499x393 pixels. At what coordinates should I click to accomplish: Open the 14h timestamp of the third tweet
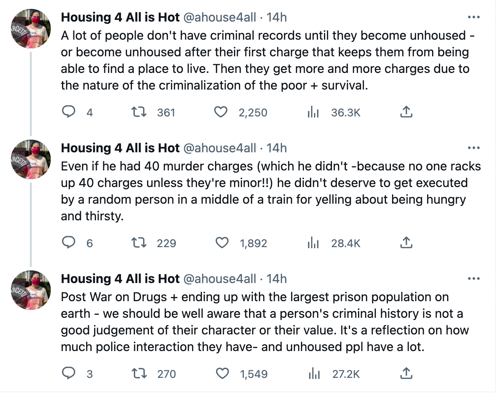tap(277, 279)
